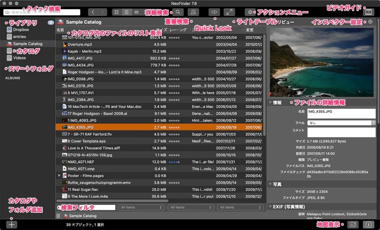This screenshot has width=380, height=230.
Task: Select Ruthe_zeugenschutzprogramm.wmv row
Action: pyautogui.click(x=159, y=183)
